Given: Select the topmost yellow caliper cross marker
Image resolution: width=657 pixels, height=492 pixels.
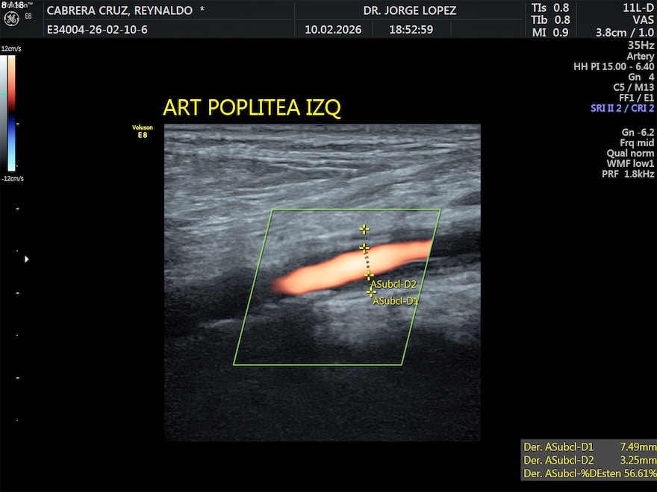Looking at the screenshot, I should pos(364,230).
